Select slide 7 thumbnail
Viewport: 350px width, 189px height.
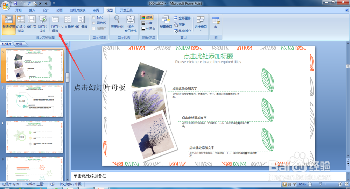click(x=35, y=137)
